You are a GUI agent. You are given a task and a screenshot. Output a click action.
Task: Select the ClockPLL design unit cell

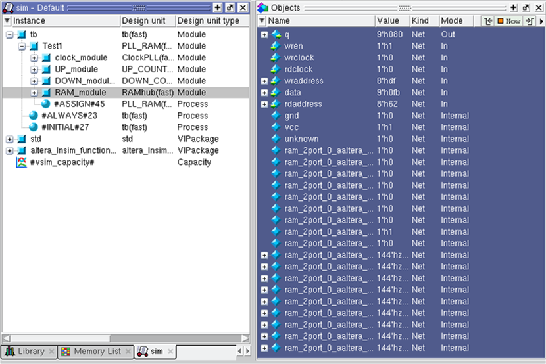[x=148, y=58]
